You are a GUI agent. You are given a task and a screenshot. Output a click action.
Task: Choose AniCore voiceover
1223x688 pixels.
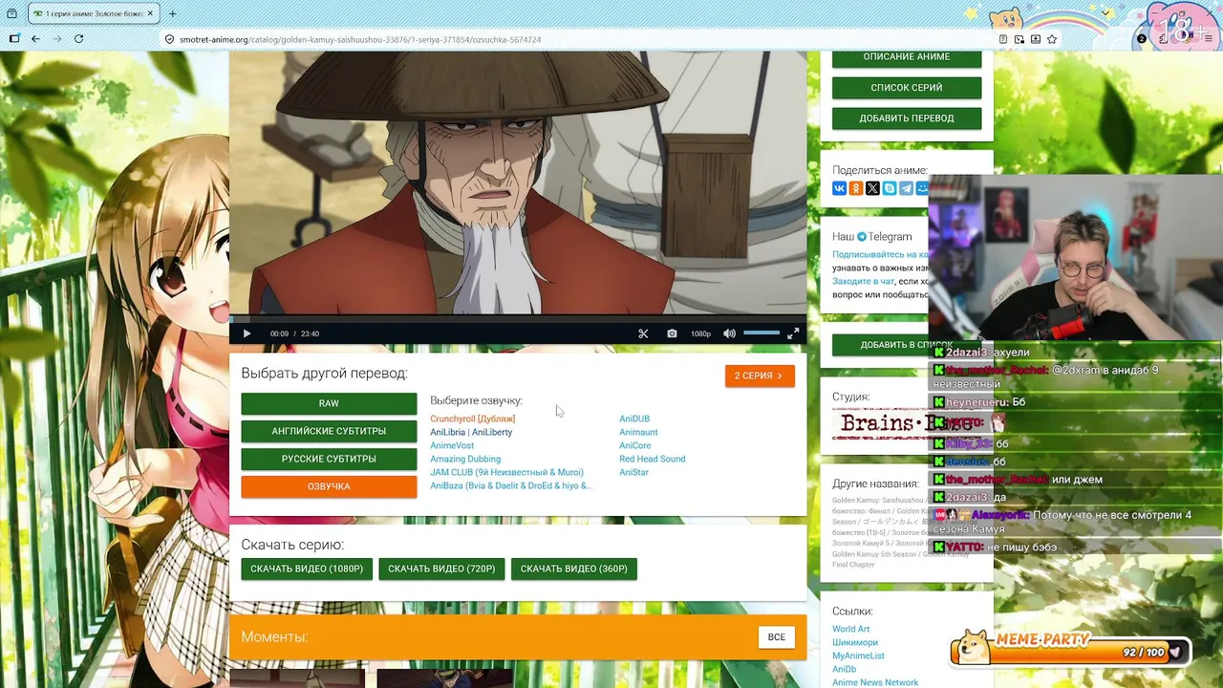(635, 445)
